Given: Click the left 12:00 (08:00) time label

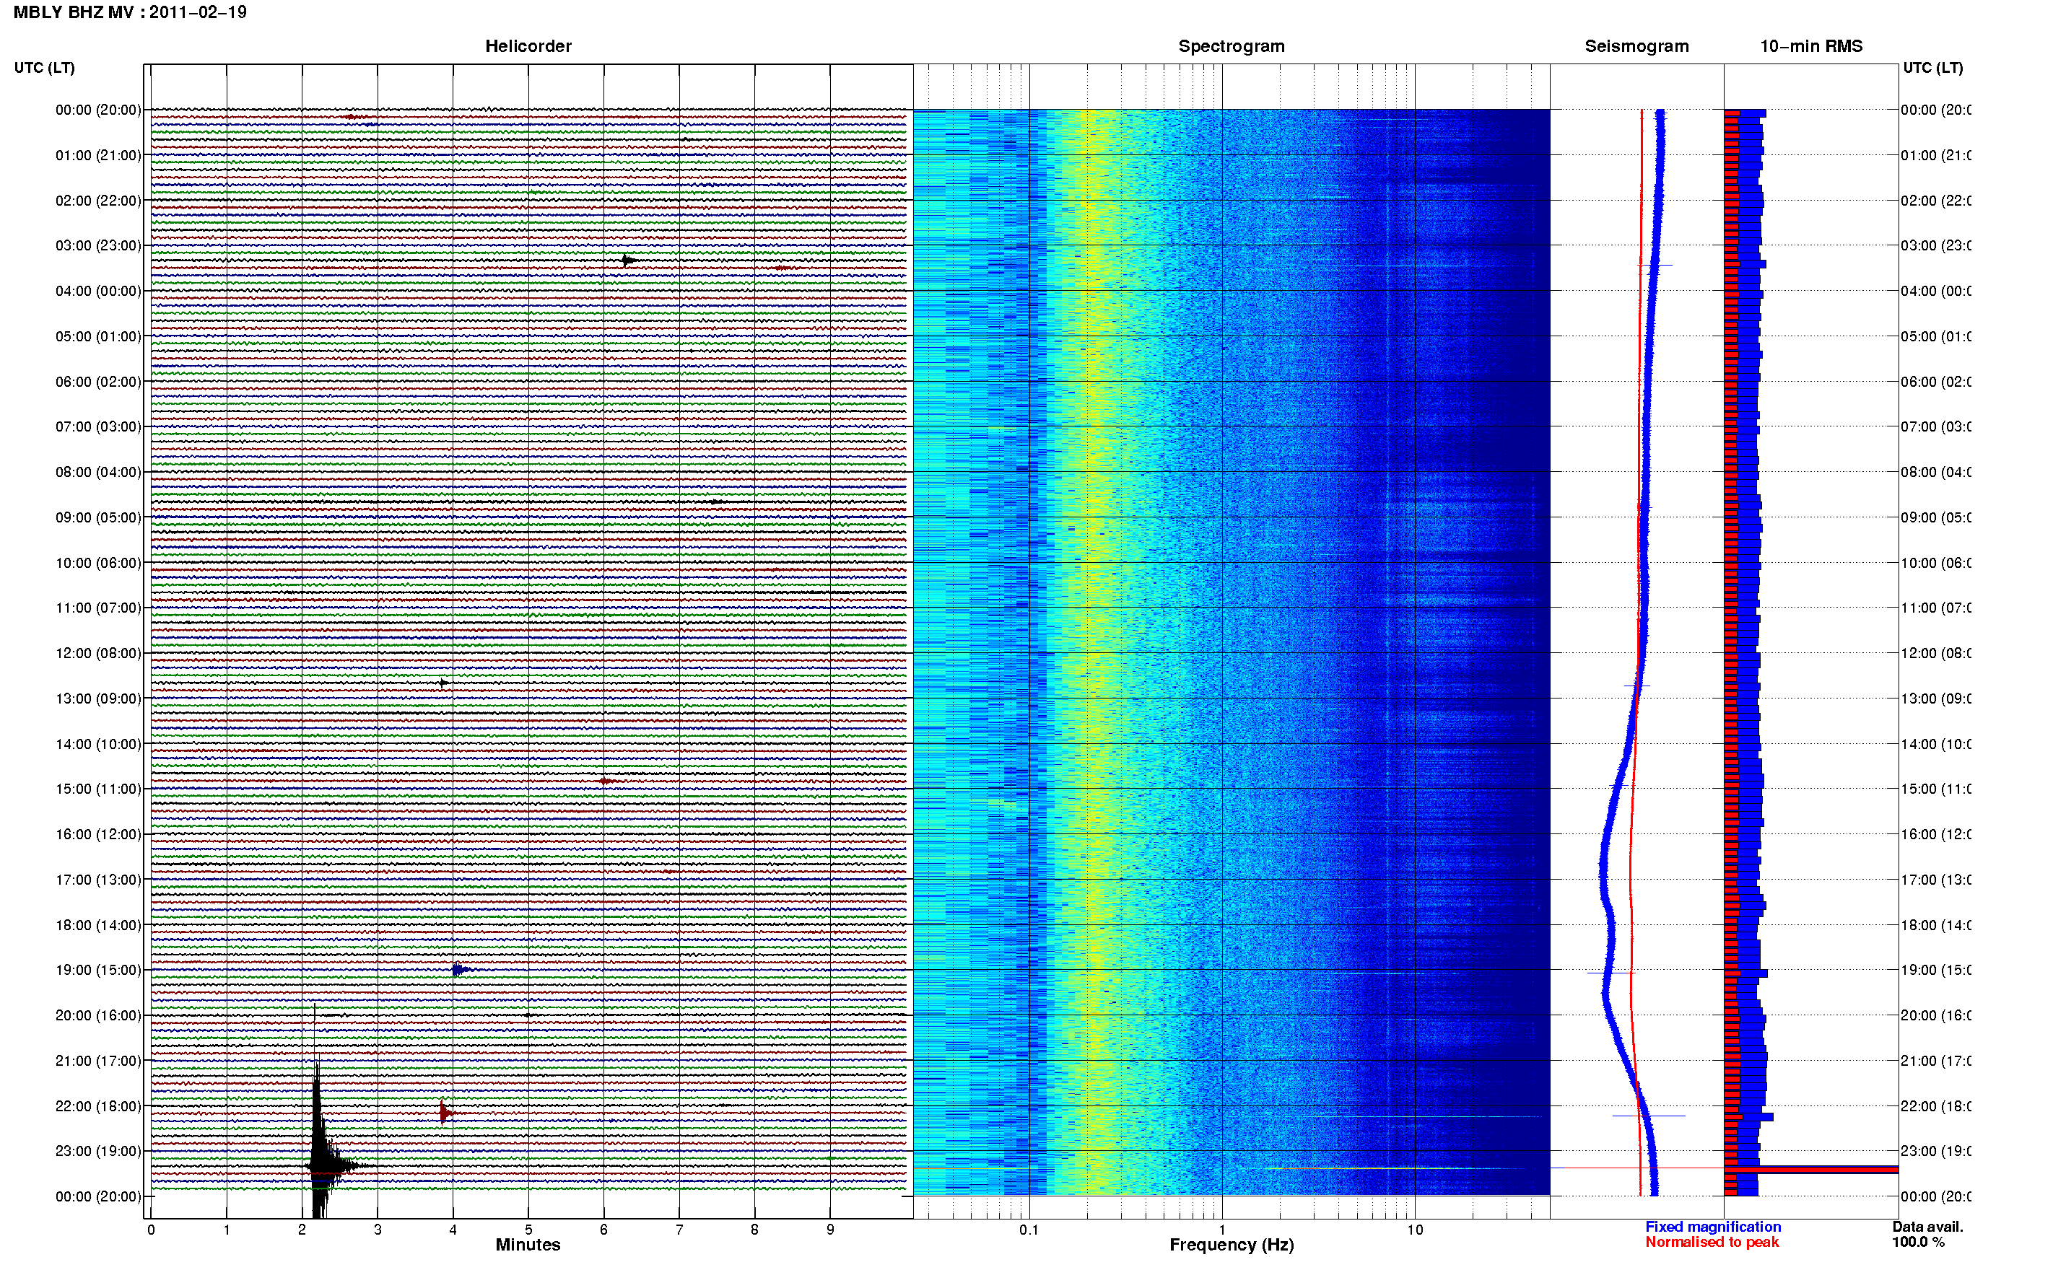Looking at the screenshot, I should (x=98, y=653).
